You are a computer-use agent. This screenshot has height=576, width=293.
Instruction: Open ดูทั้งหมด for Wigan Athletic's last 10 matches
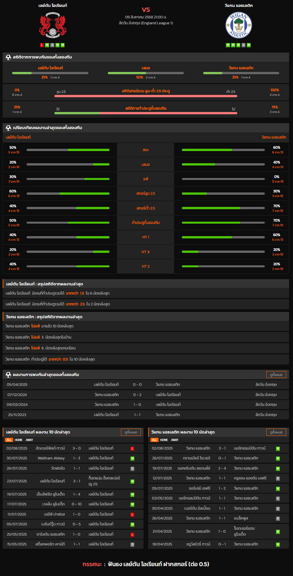point(276,432)
